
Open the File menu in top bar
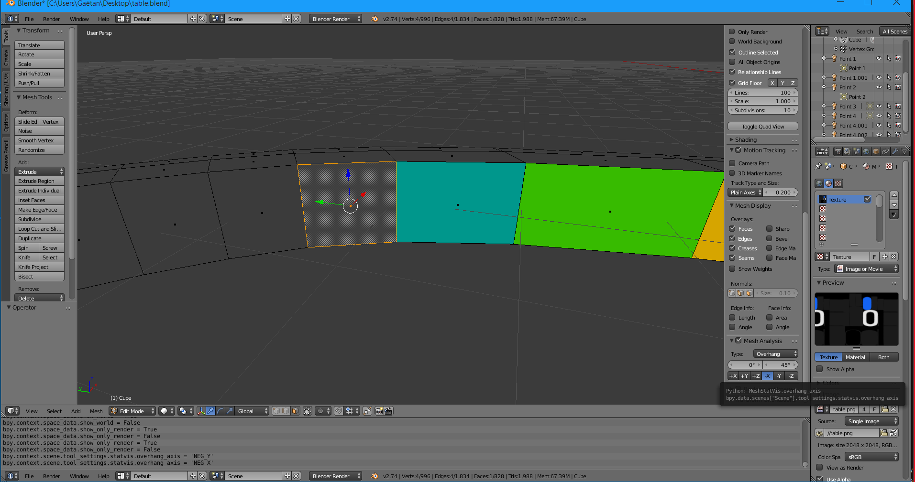[x=29, y=19]
